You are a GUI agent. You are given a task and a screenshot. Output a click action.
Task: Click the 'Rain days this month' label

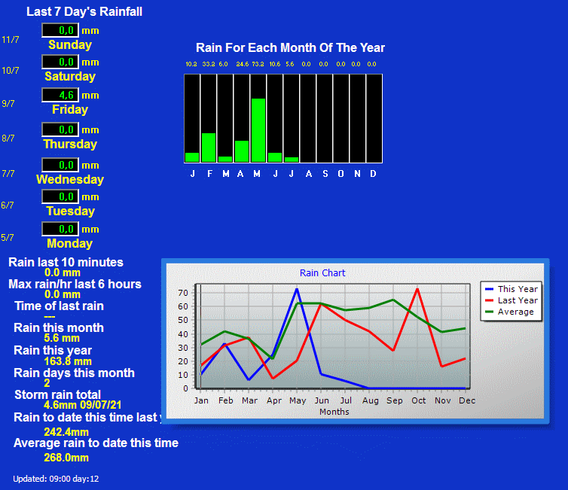pyautogui.click(x=74, y=373)
